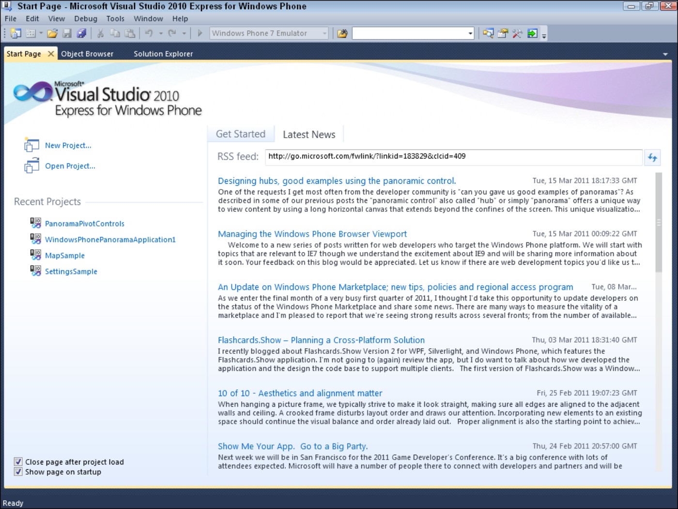
Task: Click the RSS feed URL field
Action: click(x=454, y=157)
